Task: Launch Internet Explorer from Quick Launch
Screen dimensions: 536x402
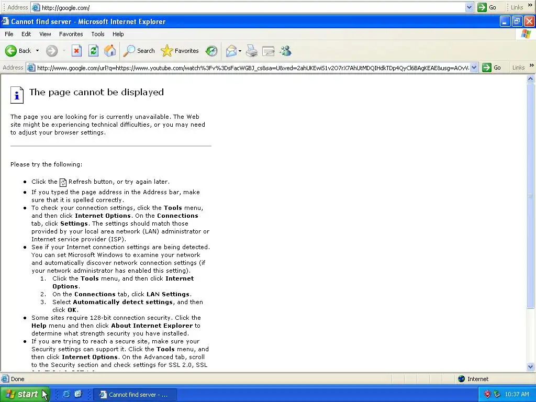Action: coord(66,395)
